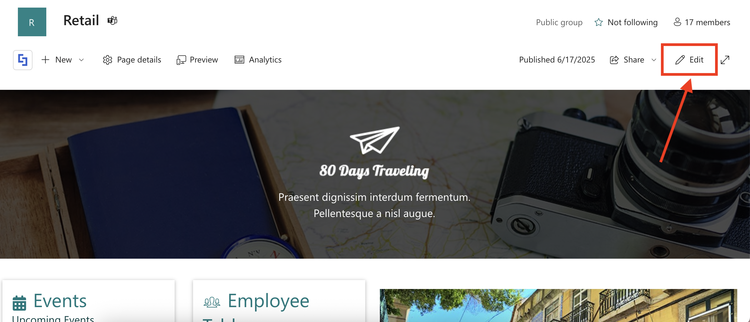The image size is (750, 322).
Task: Open the 17 members list
Action: pos(702,22)
